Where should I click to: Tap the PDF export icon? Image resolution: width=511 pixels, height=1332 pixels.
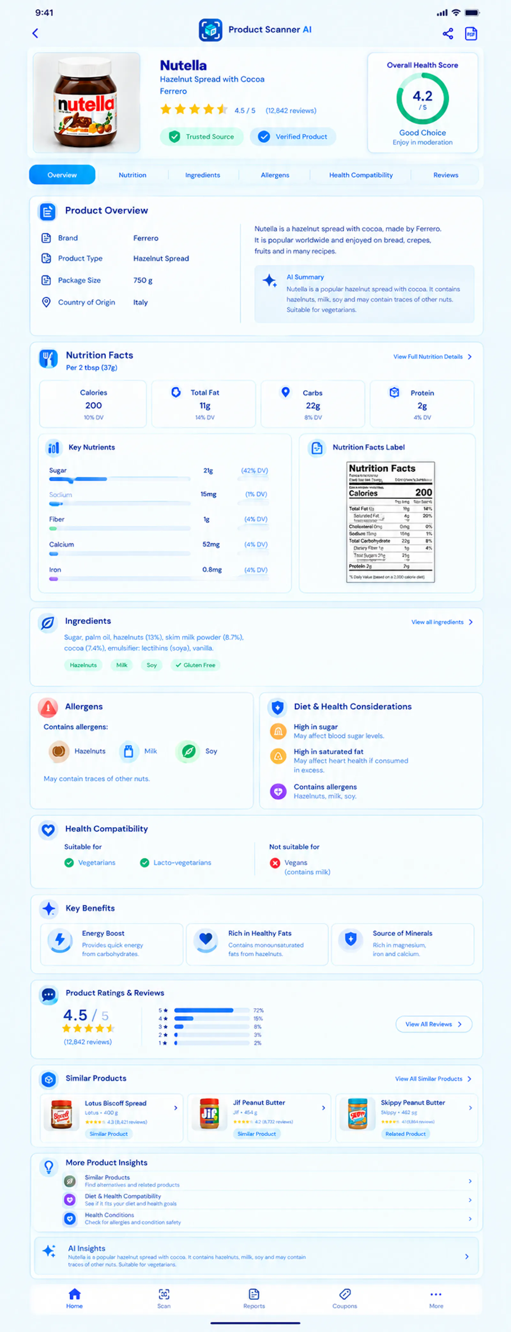pos(471,34)
